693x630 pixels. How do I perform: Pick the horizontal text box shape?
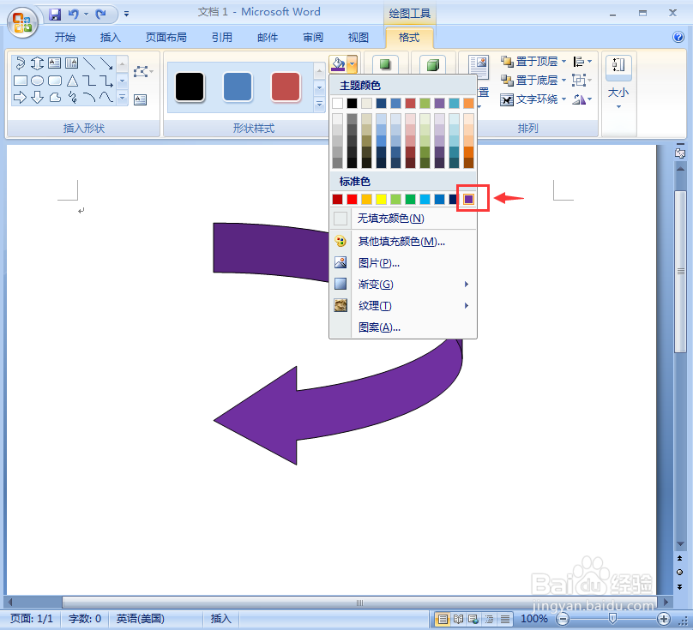tap(54, 63)
